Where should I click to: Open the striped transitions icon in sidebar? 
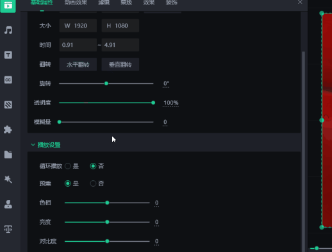coord(8,105)
